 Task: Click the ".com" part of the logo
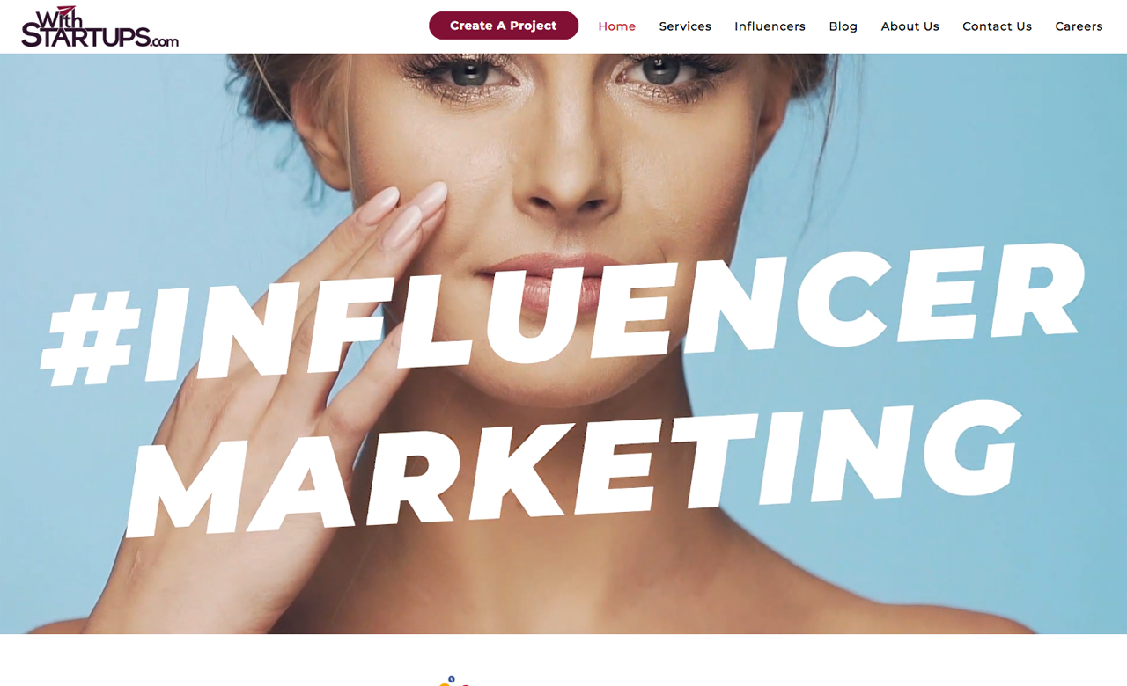(x=165, y=40)
